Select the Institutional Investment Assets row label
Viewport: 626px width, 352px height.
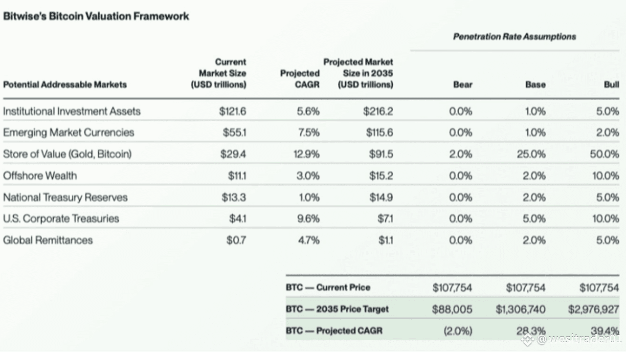pos(72,111)
